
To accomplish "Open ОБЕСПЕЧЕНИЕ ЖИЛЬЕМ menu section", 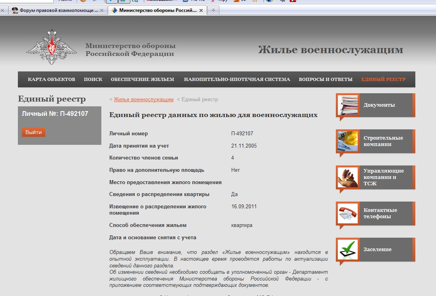I will [142, 79].
